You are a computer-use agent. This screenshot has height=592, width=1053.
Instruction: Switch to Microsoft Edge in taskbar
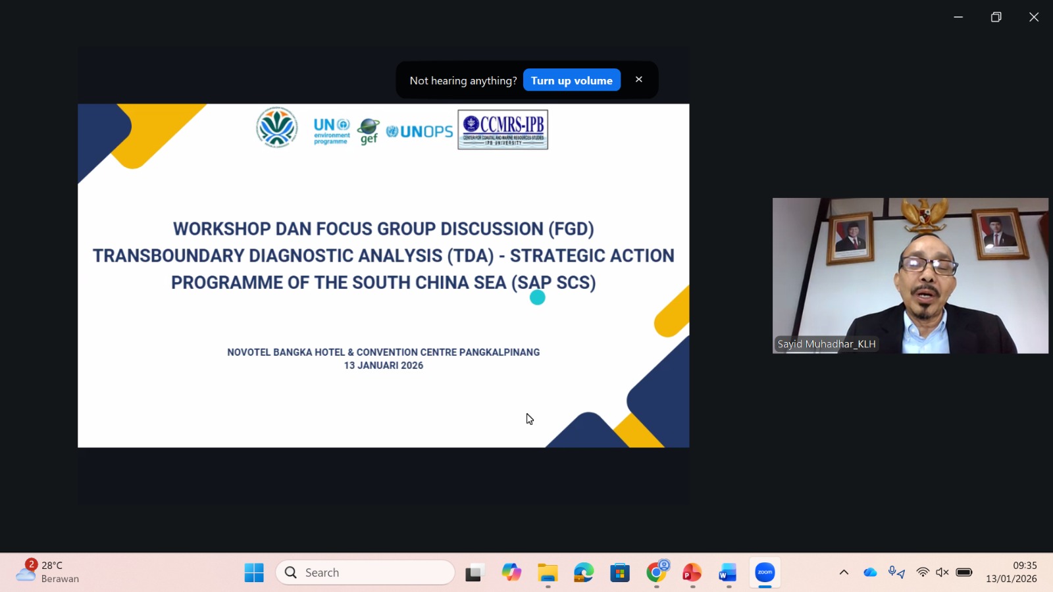point(584,573)
